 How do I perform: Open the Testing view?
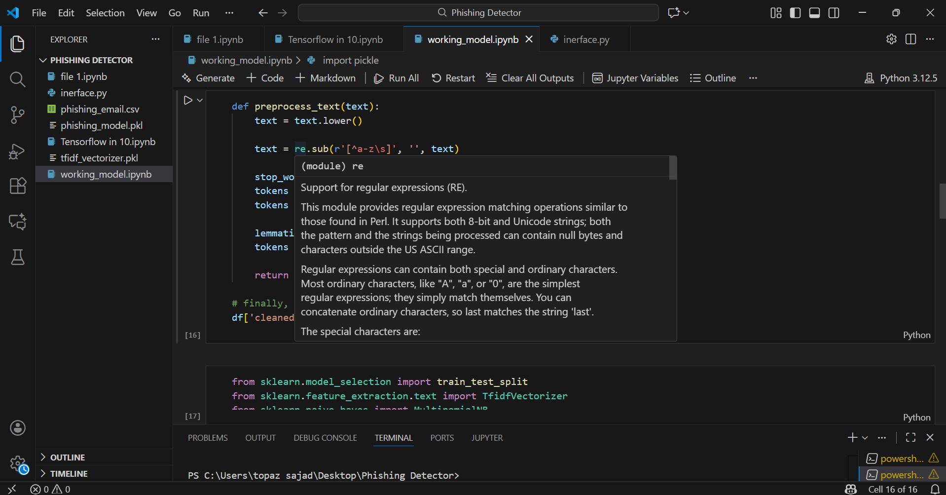(17, 257)
